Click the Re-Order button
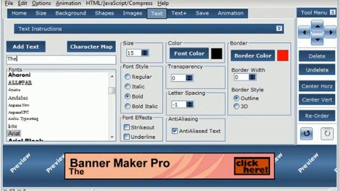Screen dimensions: 340x191 tap(317, 116)
